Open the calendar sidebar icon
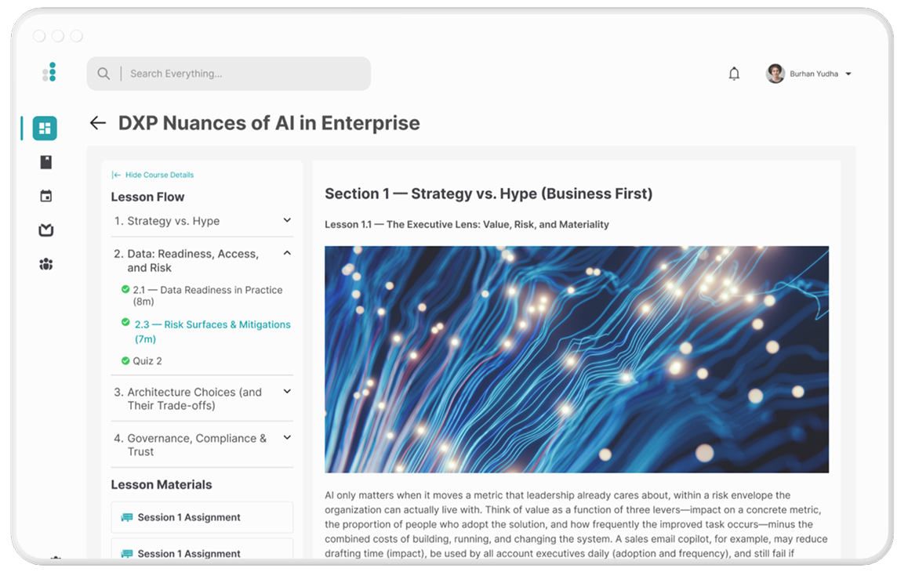Image resolution: width=908 pixels, height=579 pixels. 45,196
